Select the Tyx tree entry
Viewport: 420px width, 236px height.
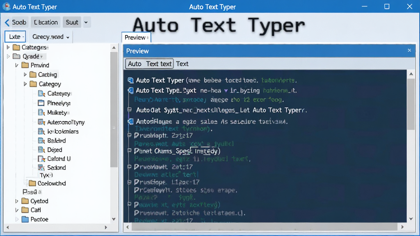46,175
